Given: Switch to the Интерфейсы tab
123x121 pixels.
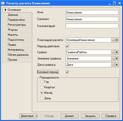Looking at the screenshot, I should pos(17,50).
